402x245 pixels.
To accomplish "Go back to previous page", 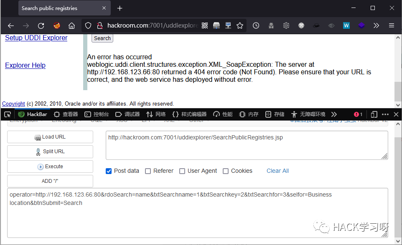I will tap(11, 25).
